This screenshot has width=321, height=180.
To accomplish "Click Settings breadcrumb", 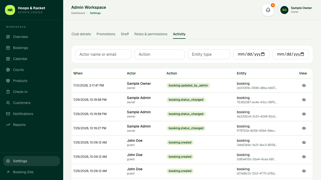I will (x=95, y=13).
